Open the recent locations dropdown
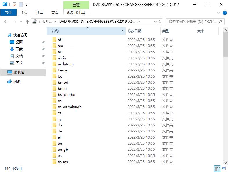228x172 pixels. coord(21,22)
